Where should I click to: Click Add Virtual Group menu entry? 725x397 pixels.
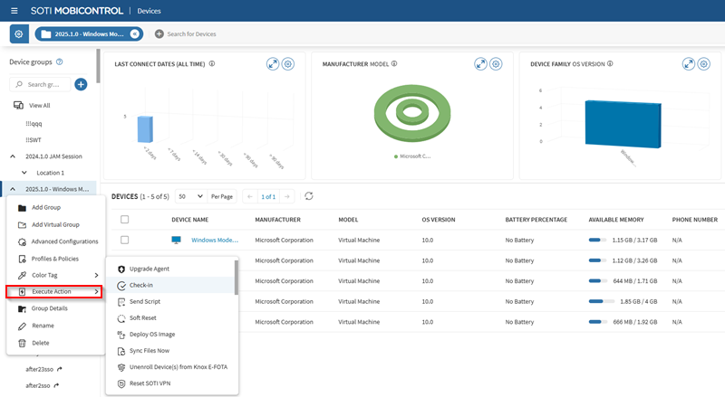pyautogui.click(x=55, y=224)
